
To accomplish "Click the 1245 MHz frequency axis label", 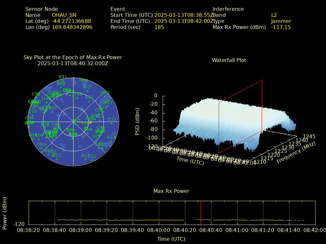I will [309, 136].
